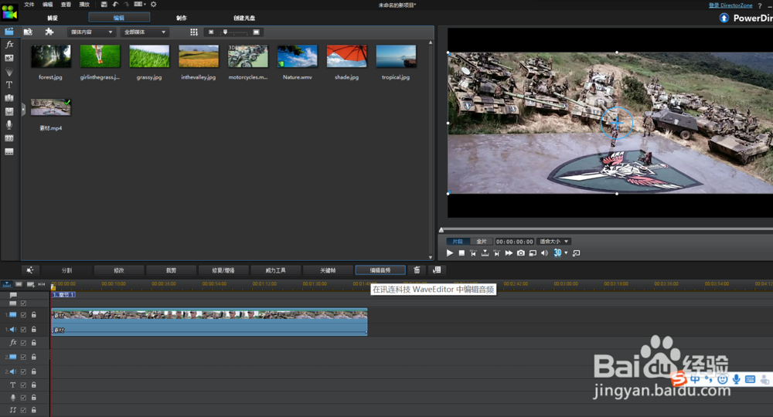773x417 pixels.
Task: Toggle fx effect track checkbox
Action: point(23,343)
